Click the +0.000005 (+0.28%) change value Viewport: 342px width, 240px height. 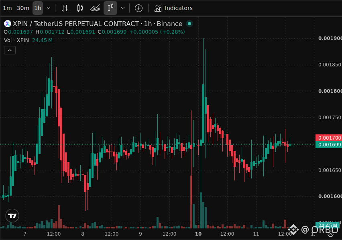click(157, 32)
